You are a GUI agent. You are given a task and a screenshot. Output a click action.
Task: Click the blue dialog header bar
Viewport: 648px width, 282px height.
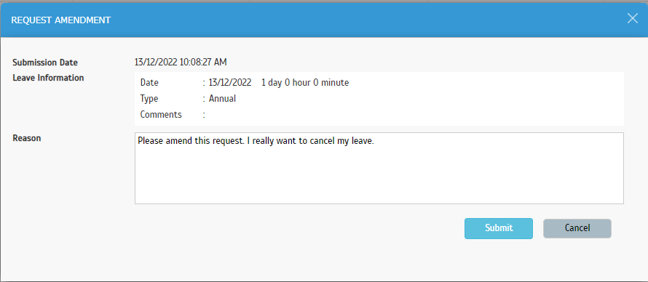pyautogui.click(x=324, y=20)
